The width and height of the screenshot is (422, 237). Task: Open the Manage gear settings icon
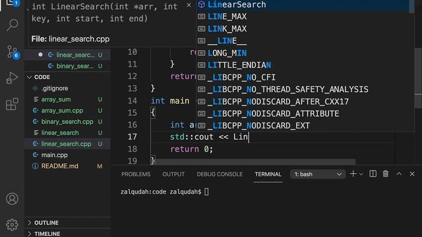tap(12, 224)
